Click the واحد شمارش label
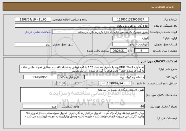The height and width of the screenshot is (131, 186). coord(70,107)
